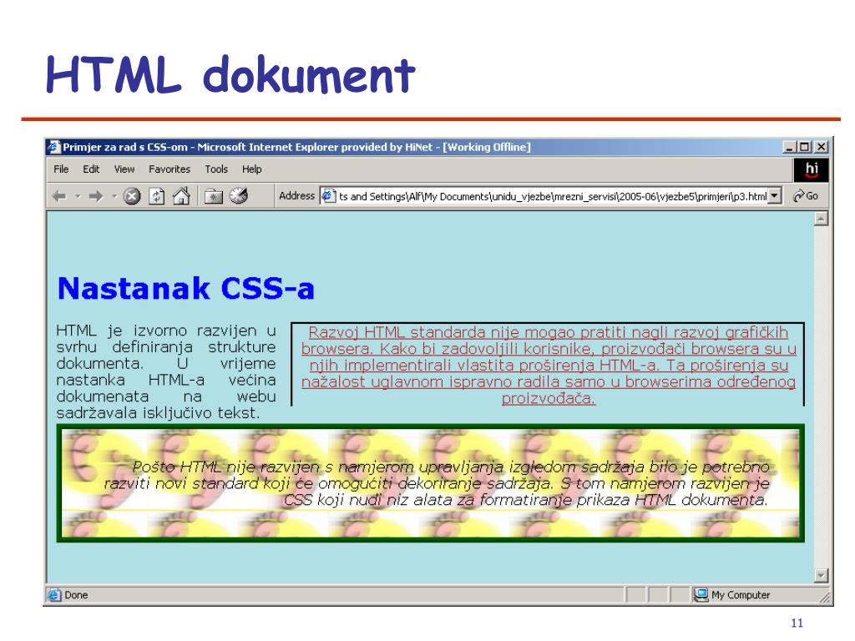
Task: Click the address bar path field
Action: 553,196
